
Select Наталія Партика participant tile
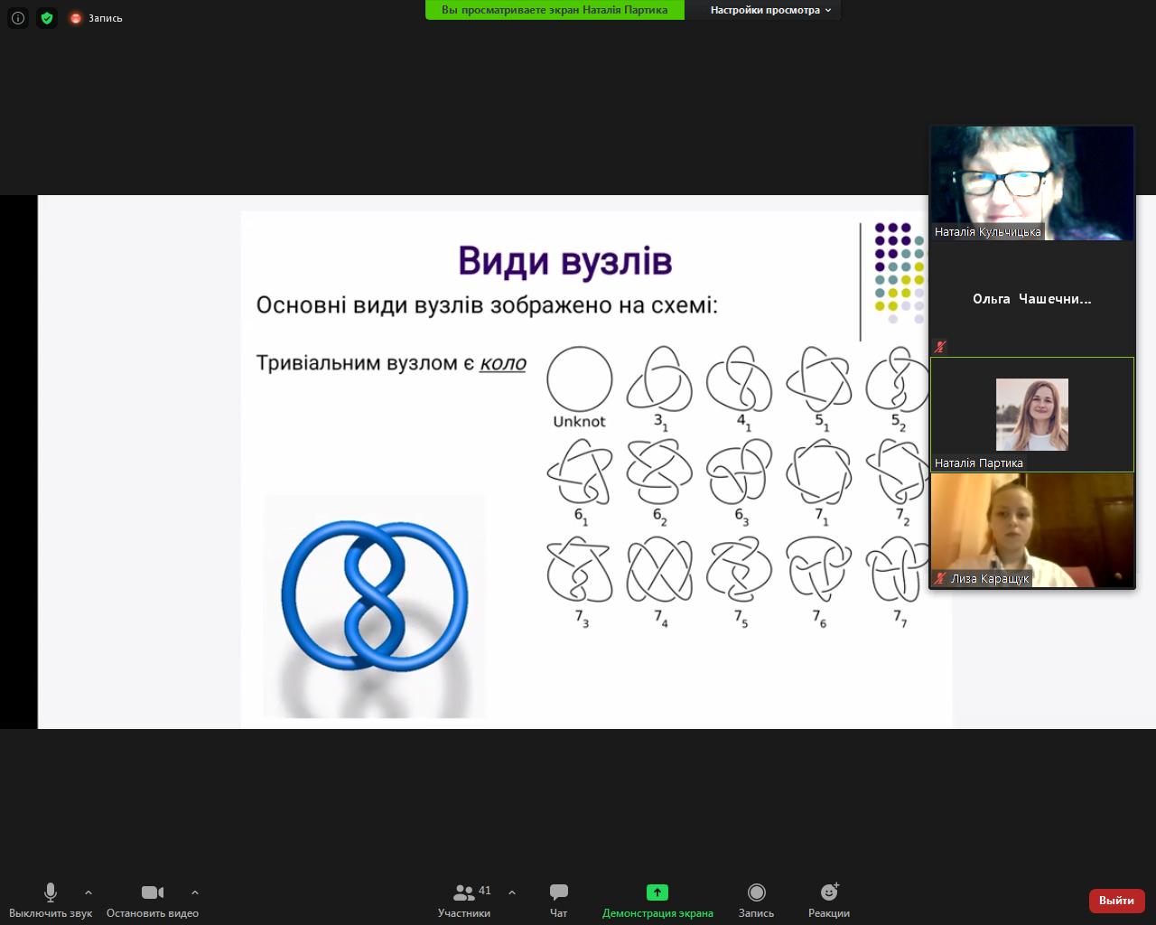point(1032,415)
